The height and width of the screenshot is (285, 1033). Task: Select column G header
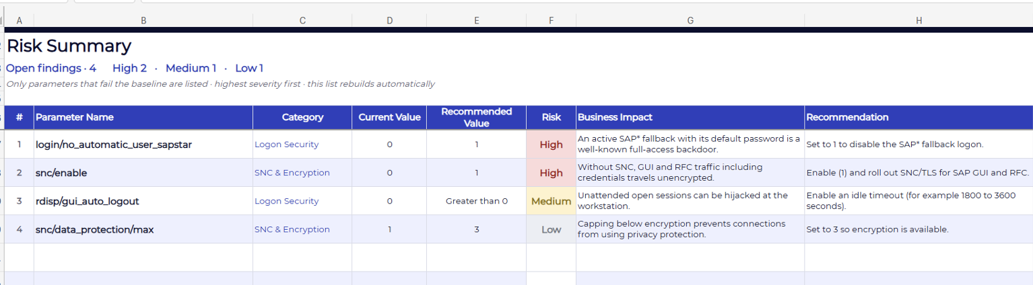690,21
